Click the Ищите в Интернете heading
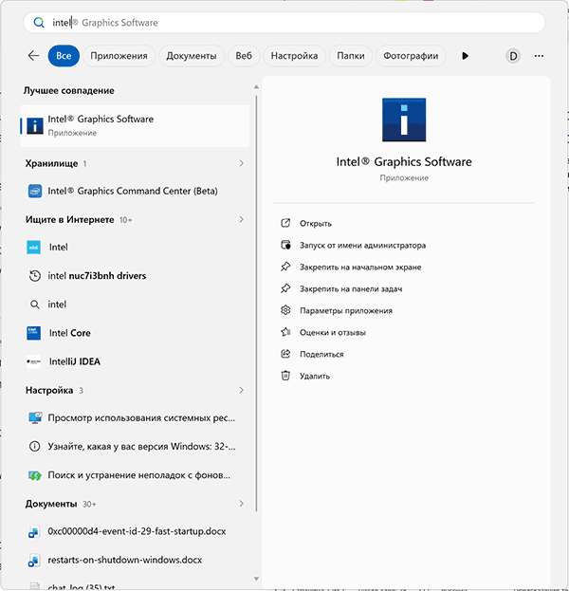 tap(70, 220)
